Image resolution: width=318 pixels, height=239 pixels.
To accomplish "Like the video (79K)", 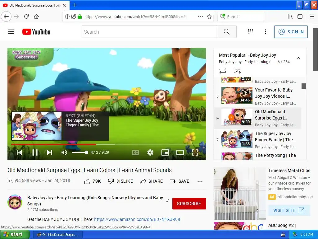I will pos(93,181).
